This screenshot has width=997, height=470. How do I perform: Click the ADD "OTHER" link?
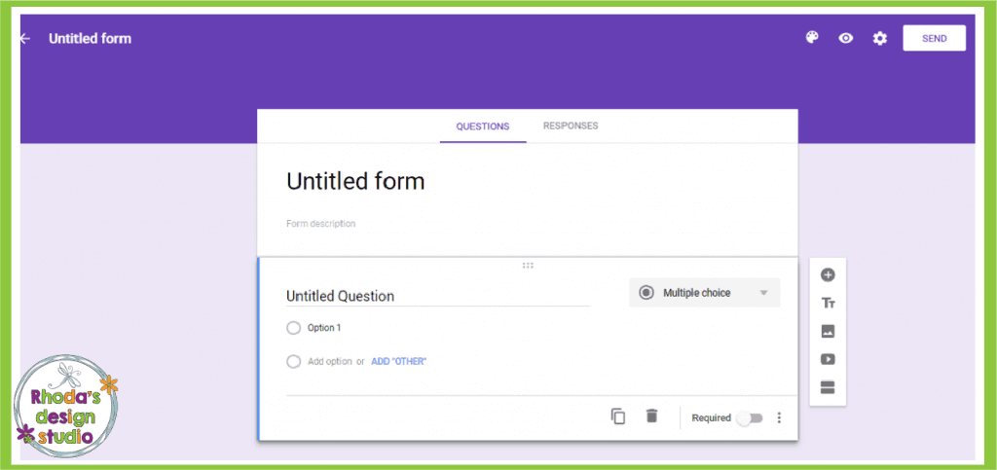[x=398, y=361]
